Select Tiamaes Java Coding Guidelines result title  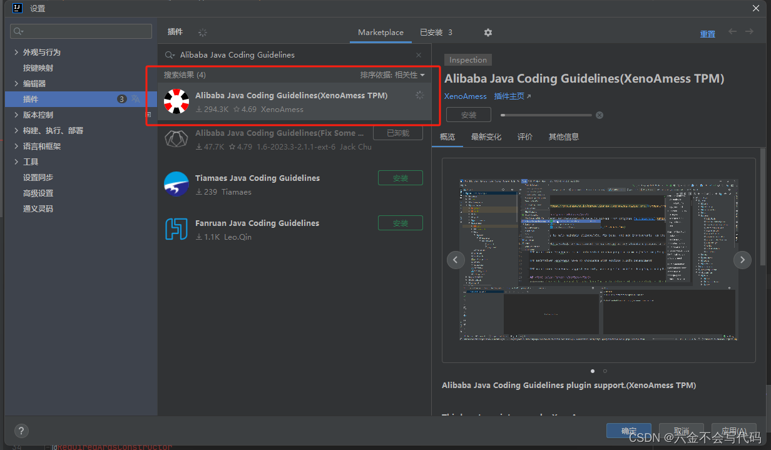(x=257, y=178)
